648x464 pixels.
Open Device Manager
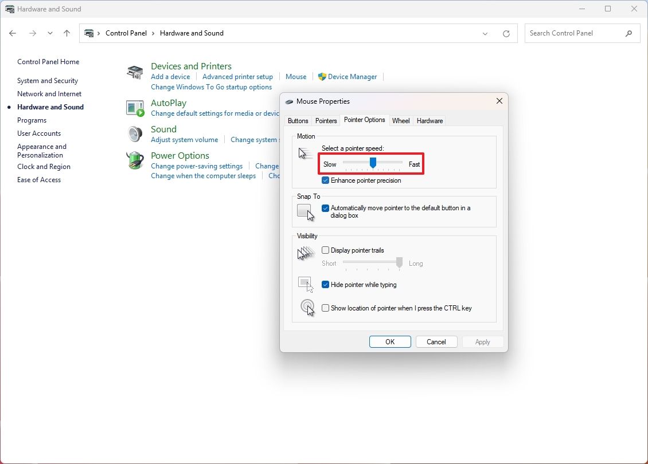[352, 76]
